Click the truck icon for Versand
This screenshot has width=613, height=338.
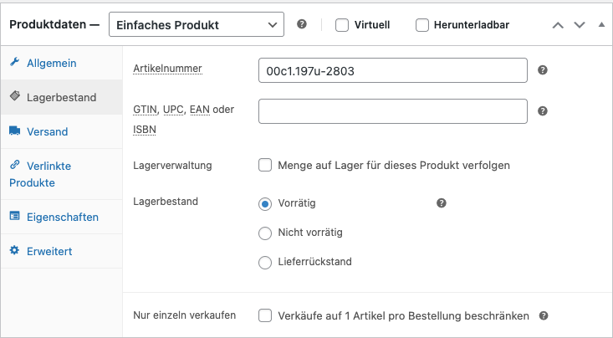coord(14,131)
